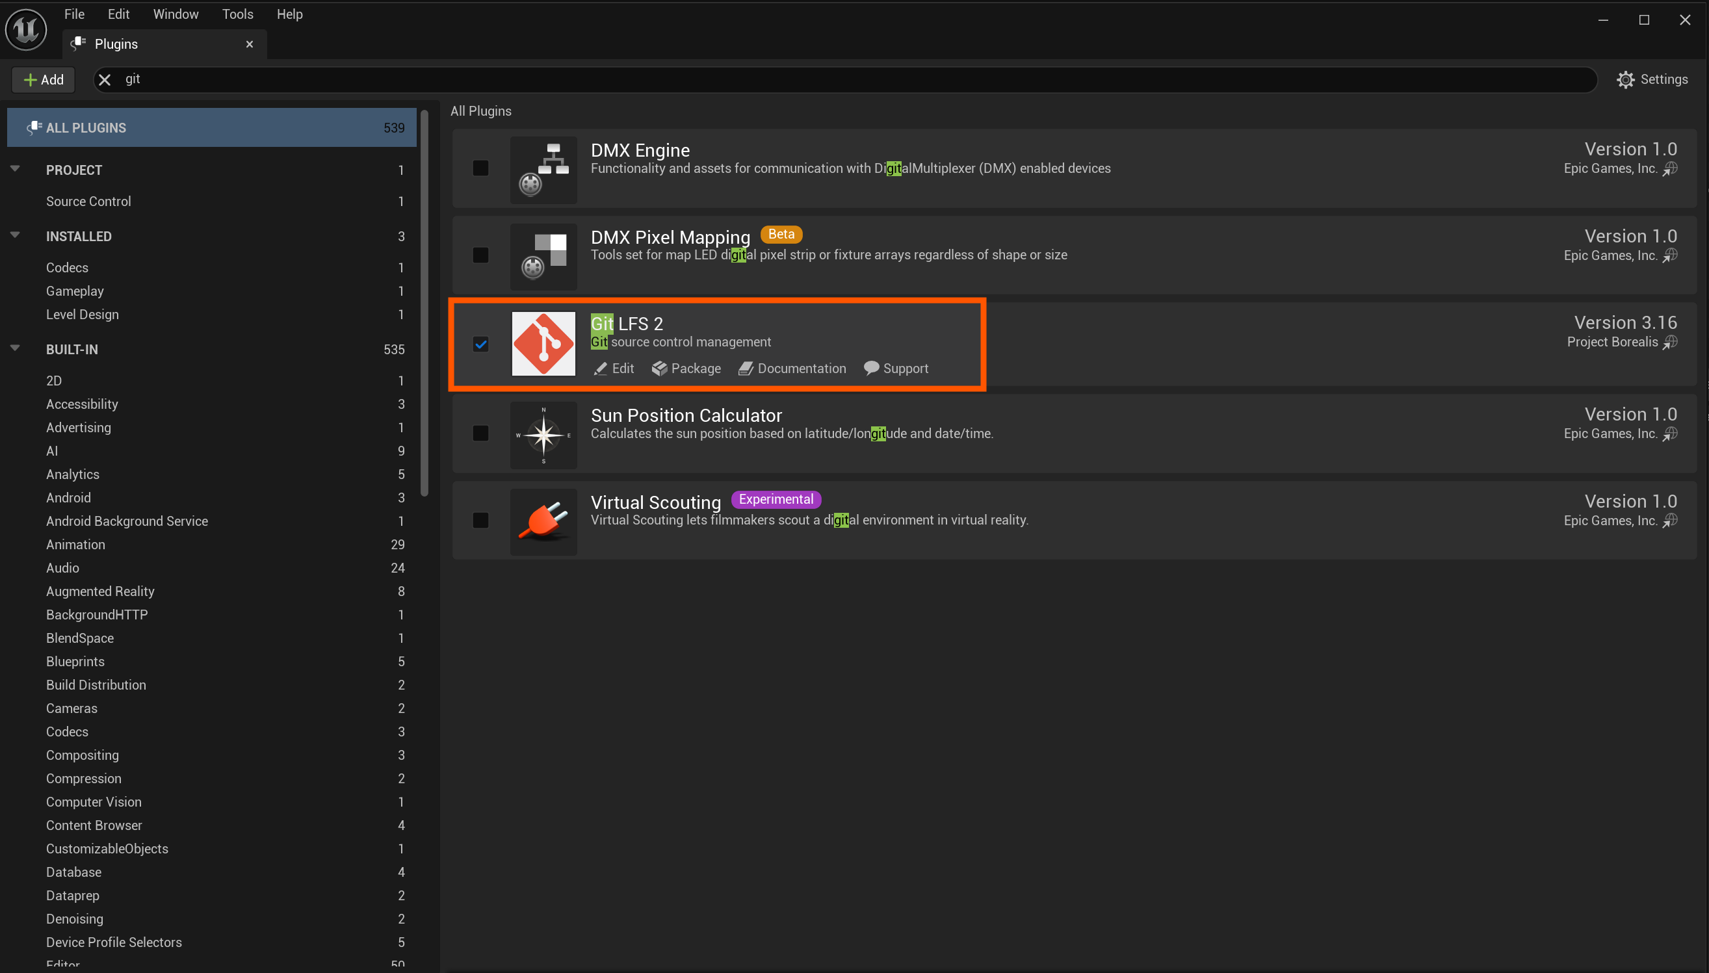
Task: Switch to the Plugins tab
Action: [x=164, y=44]
